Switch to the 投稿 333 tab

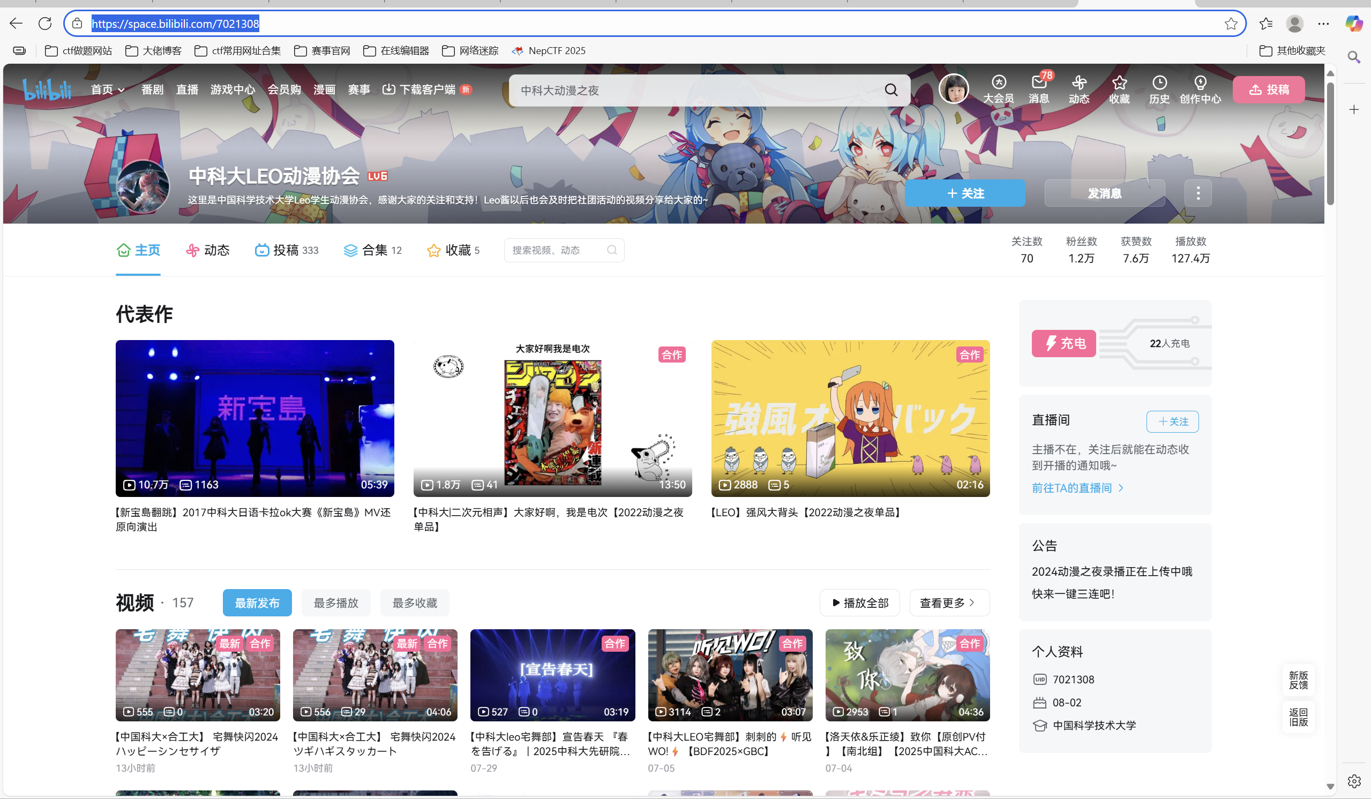coord(287,250)
